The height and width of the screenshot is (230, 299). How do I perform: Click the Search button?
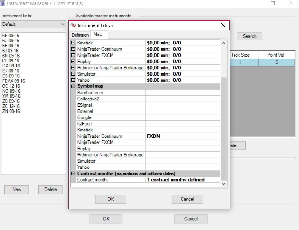pos(249,36)
